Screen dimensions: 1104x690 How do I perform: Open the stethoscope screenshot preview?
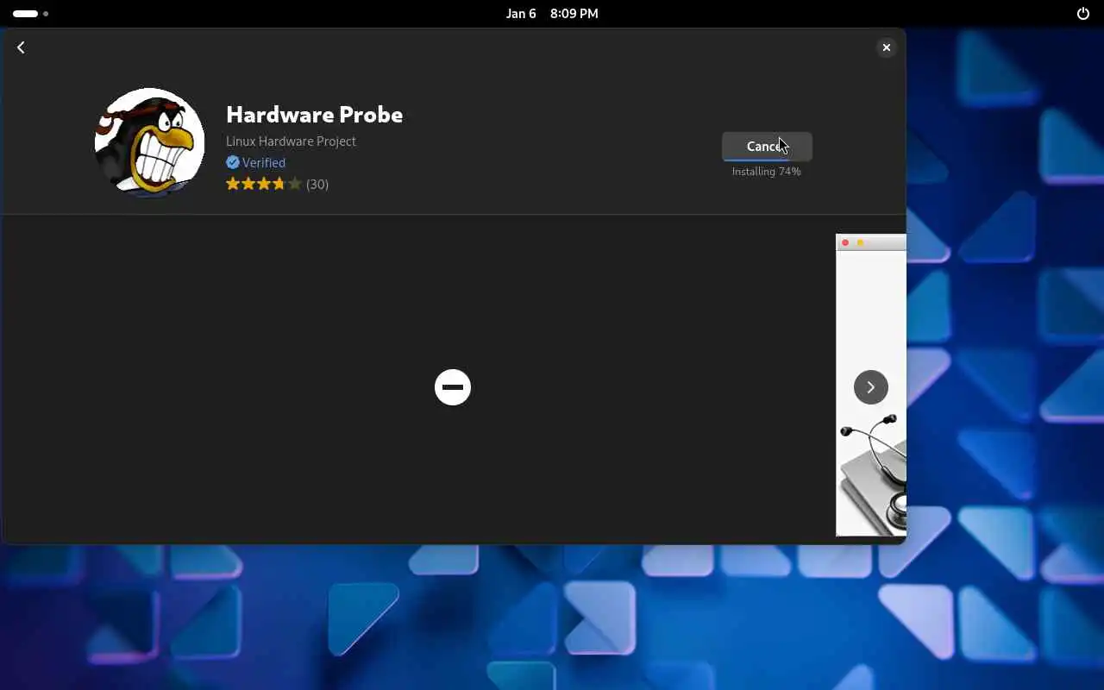coord(871,385)
